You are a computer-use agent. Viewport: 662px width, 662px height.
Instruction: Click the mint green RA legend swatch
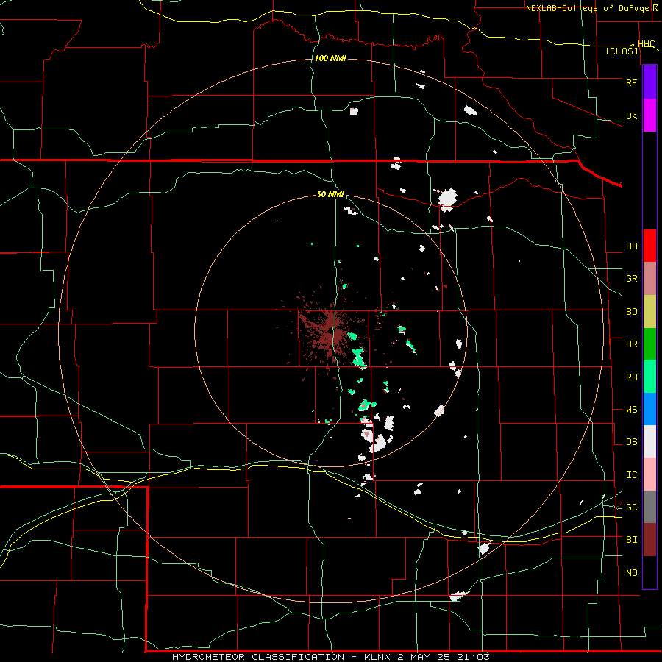tap(649, 377)
